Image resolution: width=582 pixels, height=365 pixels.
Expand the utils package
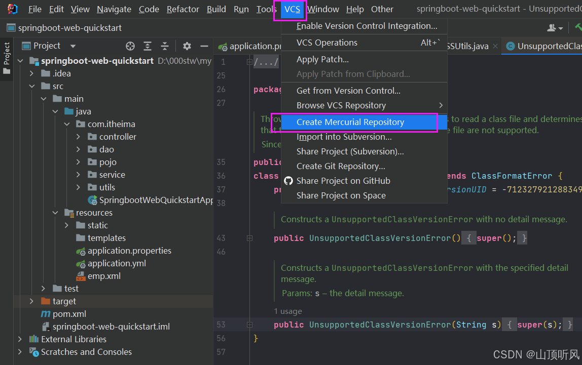tap(78, 187)
